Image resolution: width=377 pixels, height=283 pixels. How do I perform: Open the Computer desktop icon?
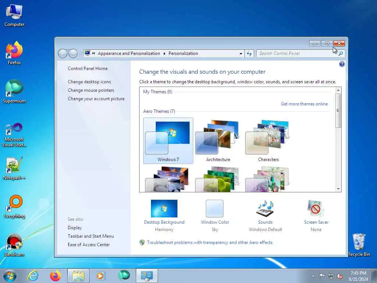[x=14, y=15]
